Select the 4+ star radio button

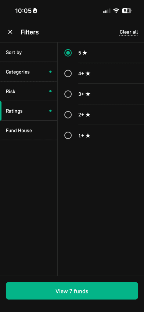[68, 73]
